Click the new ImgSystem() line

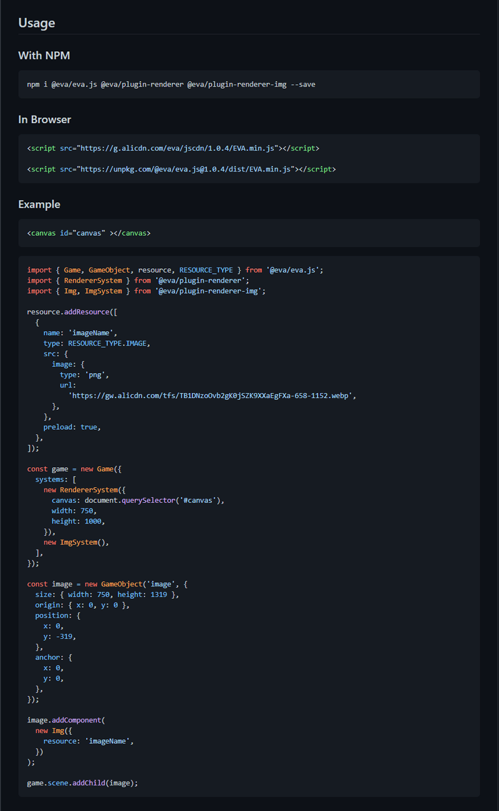(76, 542)
